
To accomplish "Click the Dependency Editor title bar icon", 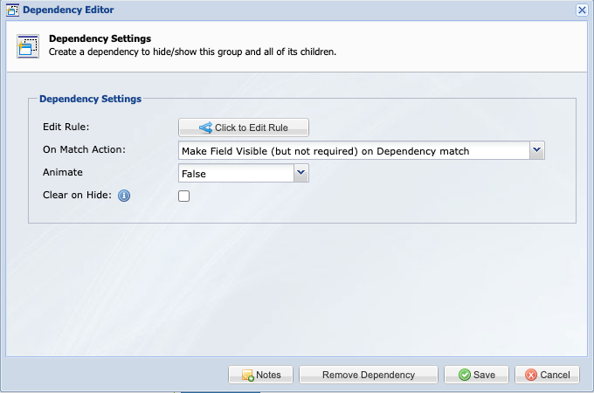I will click(x=12, y=10).
